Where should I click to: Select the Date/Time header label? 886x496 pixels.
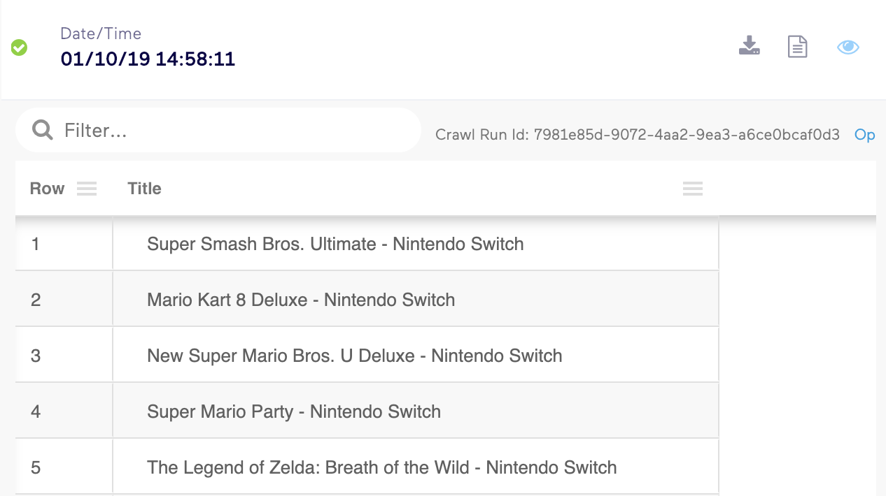click(x=100, y=33)
